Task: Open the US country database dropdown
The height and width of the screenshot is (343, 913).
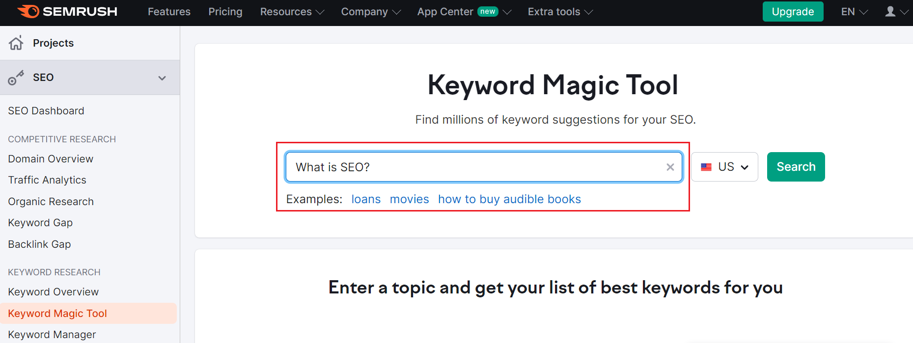Action: (724, 167)
